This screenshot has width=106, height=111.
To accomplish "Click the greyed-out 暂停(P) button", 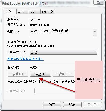I will point(63,74).
